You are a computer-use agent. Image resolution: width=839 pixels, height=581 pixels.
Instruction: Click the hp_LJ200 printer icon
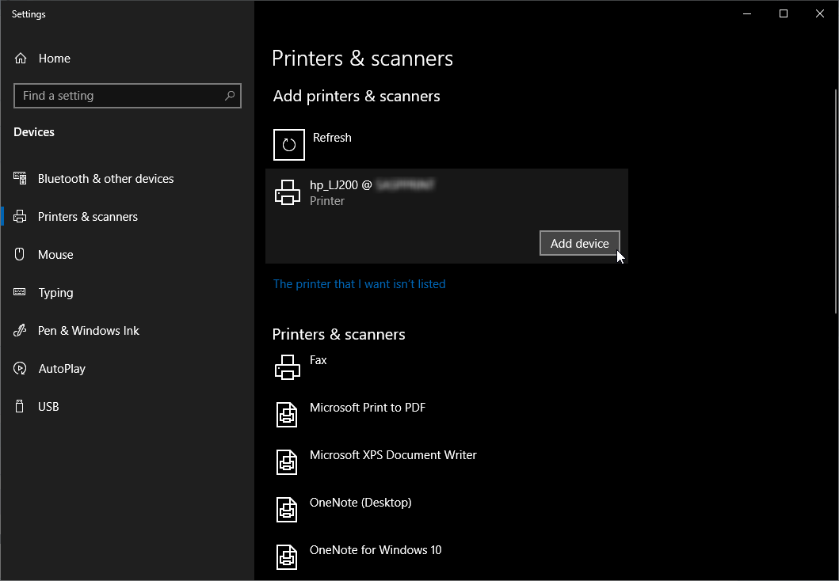point(287,192)
